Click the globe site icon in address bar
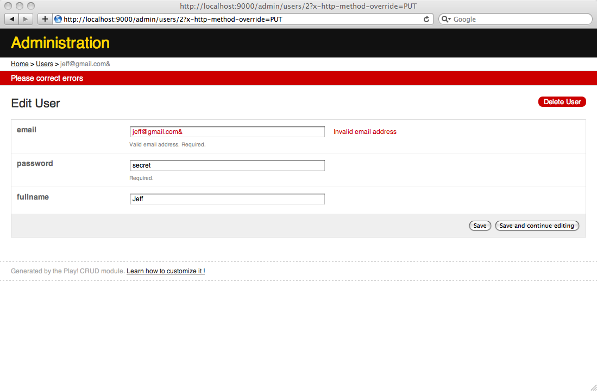The width and height of the screenshot is (597, 391). click(x=58, y=19)
